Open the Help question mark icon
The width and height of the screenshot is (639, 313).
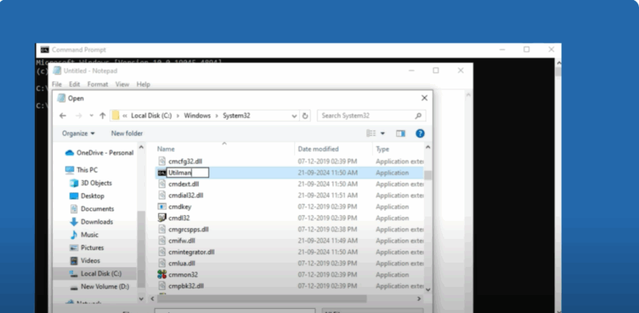pos(420,133)
